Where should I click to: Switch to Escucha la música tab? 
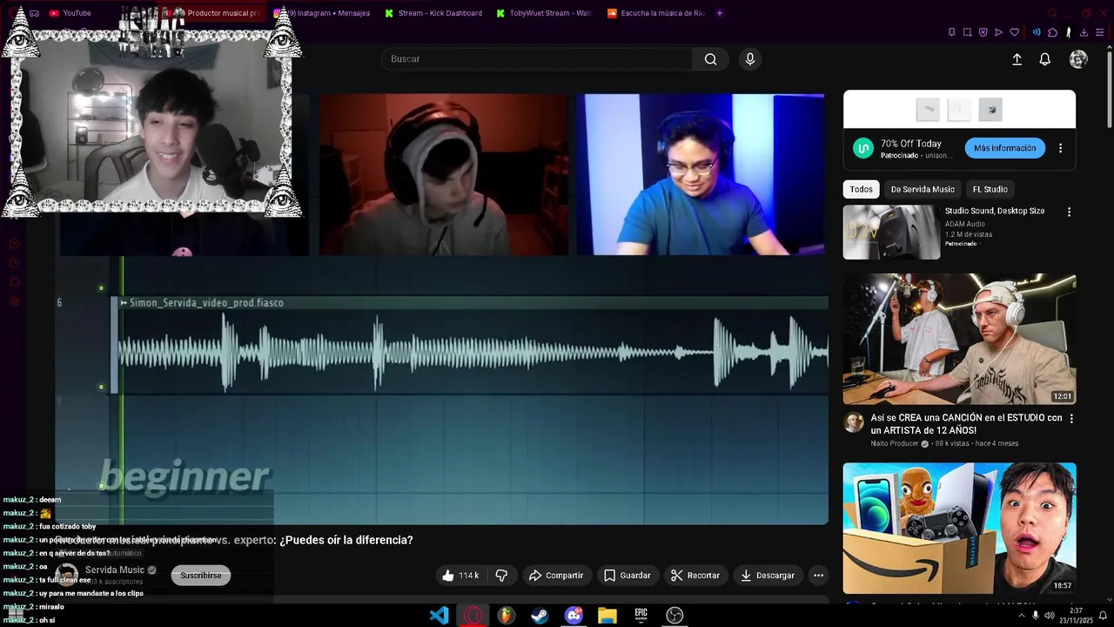tap(655, 13)
